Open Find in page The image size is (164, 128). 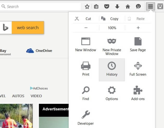coord(86,93)
